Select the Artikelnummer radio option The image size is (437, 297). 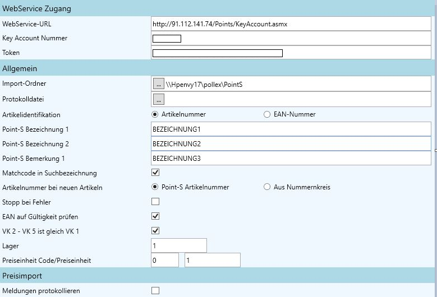[x=155, y=114]
